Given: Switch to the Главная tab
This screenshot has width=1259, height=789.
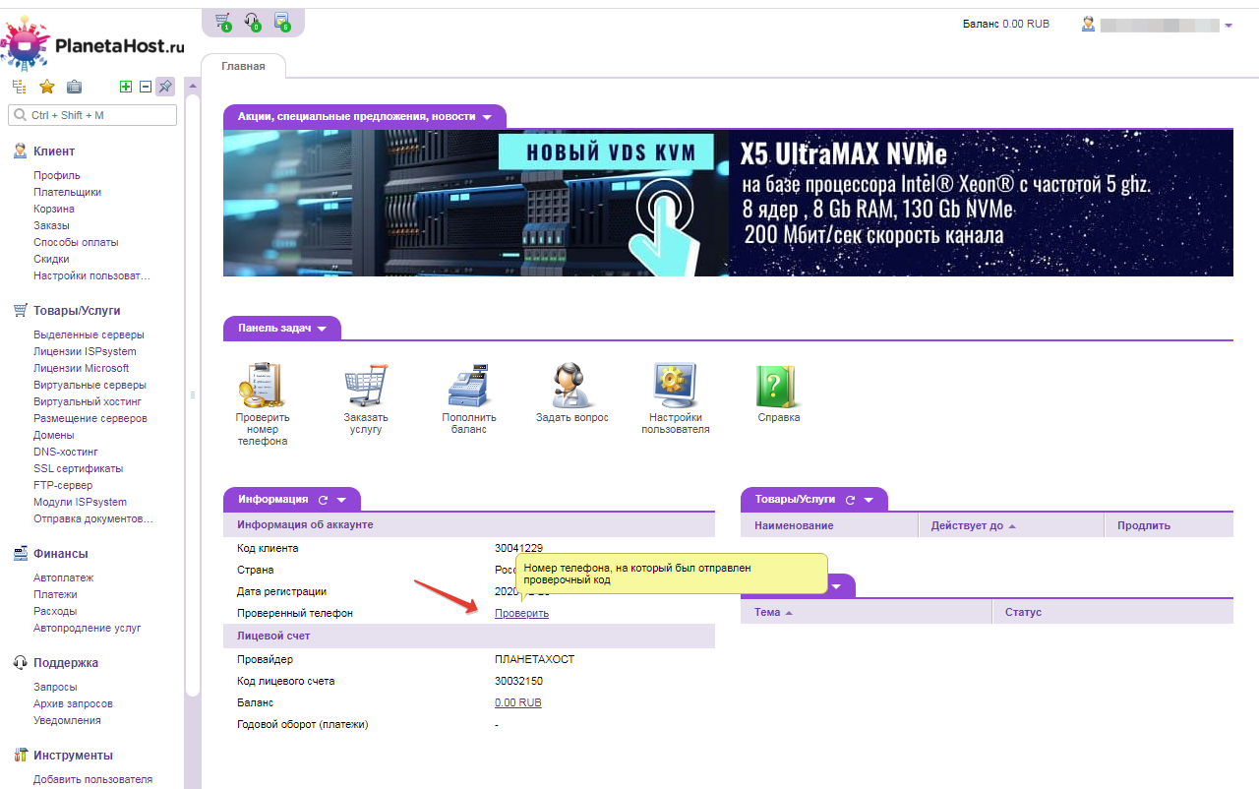Looking at the screenshot, I should pos(243,67).
